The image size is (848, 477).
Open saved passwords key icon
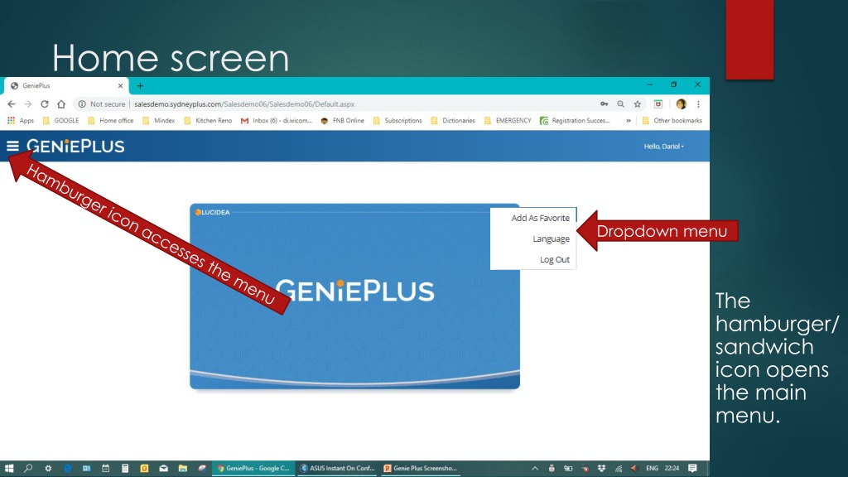(x=604, y=104)
